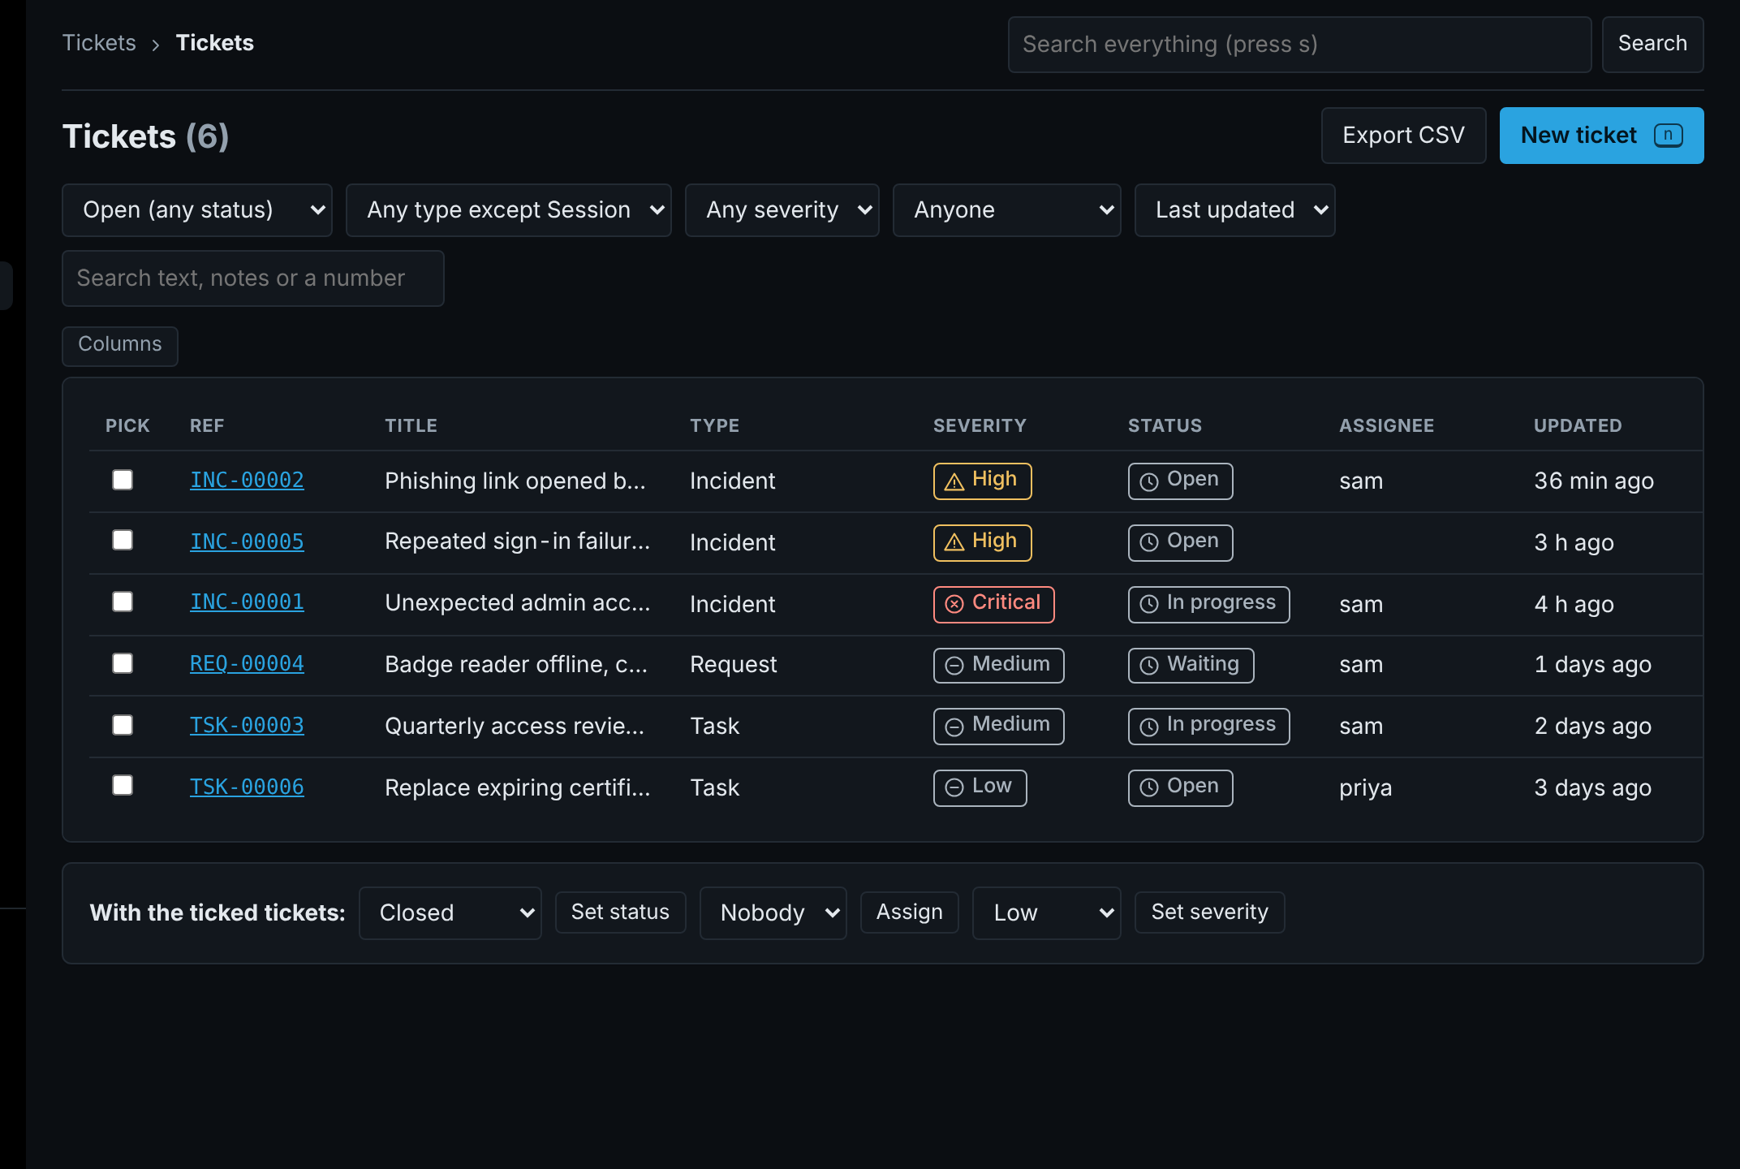The height and width of the screenshot is (1169, 1740).
Task: Select the TSK-00006 row checkbox
Action: point(123,785)
